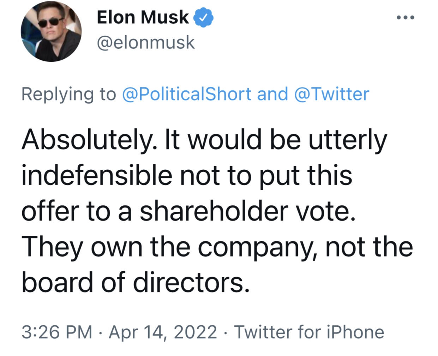Click the Elon Musk display name
This screenshot has height=356, width=438.
coord(143,17)
